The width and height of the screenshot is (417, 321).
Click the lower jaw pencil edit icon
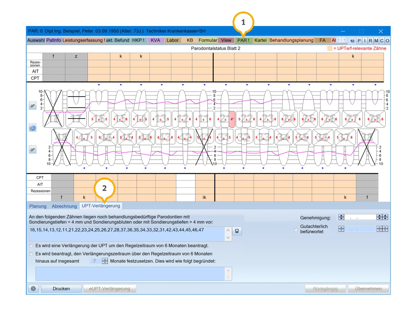pos(33,149)
